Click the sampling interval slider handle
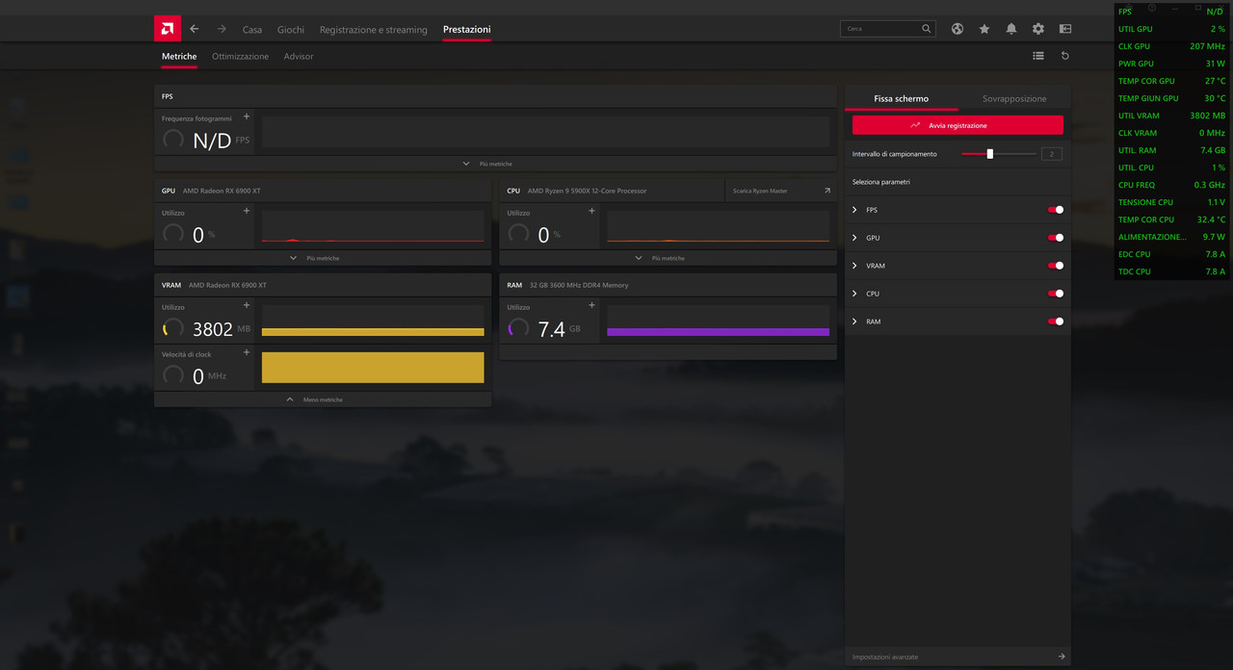This screenshot has width=1233, height=670. point(989,153)
